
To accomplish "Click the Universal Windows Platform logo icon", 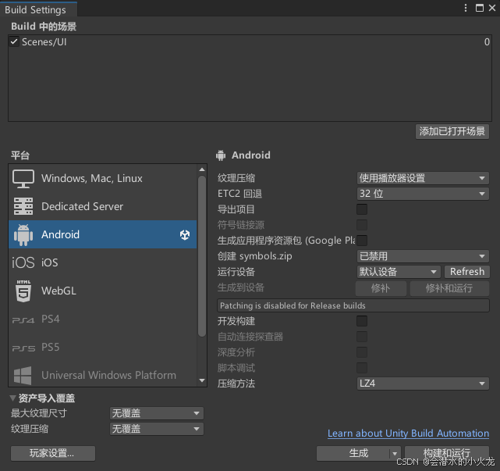I will pos(23,376).
